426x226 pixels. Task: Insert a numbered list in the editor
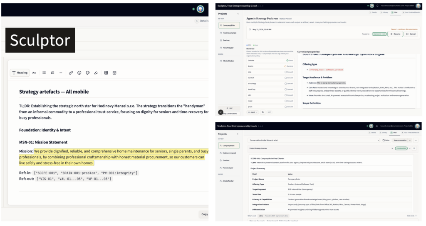52,73
